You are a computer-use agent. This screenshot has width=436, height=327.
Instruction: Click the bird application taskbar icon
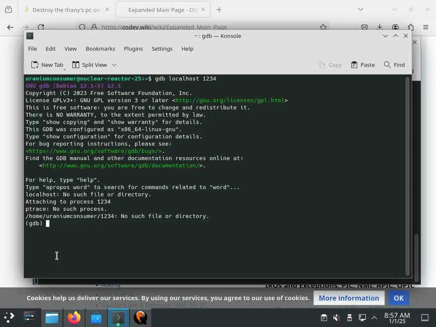(x=141, y=318)
